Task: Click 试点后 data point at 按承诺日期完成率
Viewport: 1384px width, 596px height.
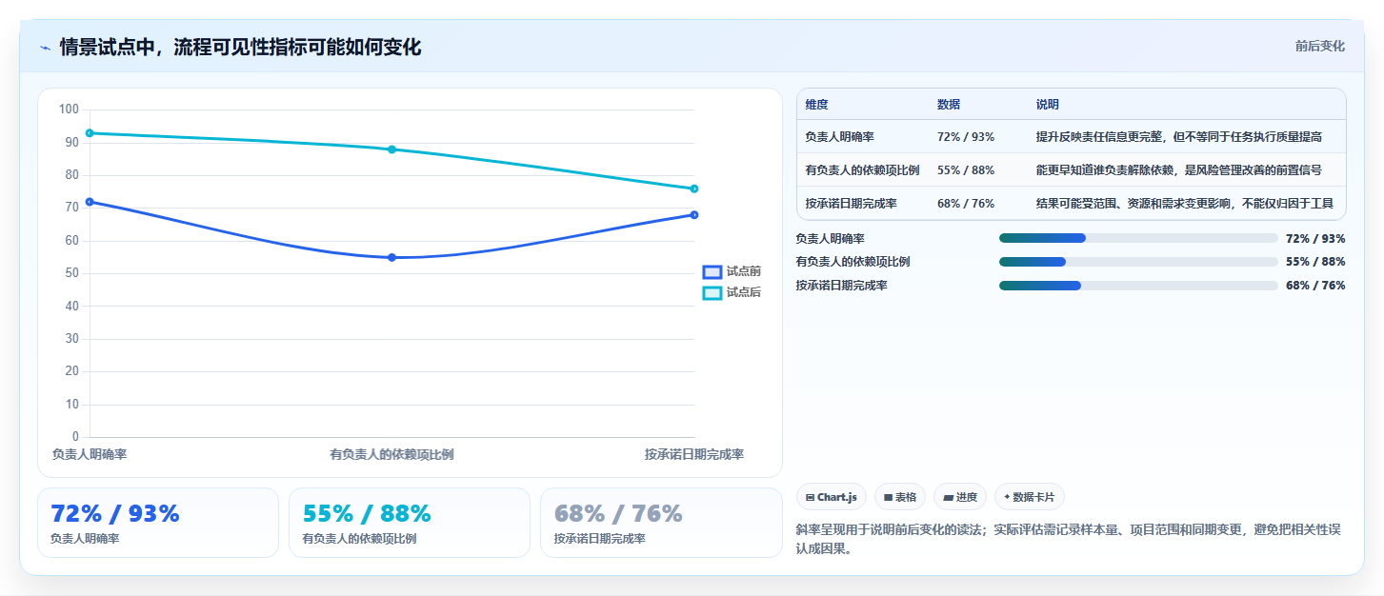Action: (694, 189)
